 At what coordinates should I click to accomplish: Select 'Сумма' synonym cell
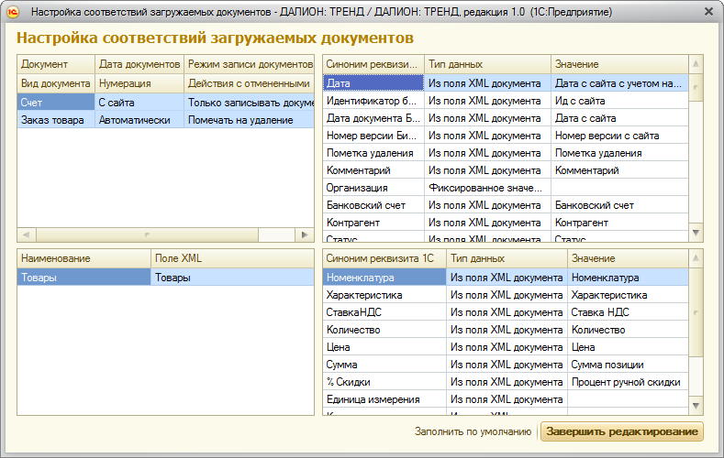(384, 365)
